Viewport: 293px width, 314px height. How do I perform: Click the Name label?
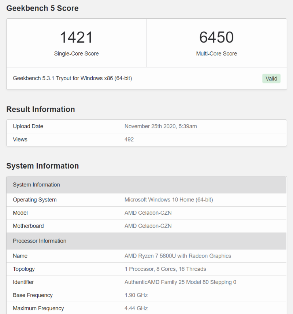(x=20, y=256)
